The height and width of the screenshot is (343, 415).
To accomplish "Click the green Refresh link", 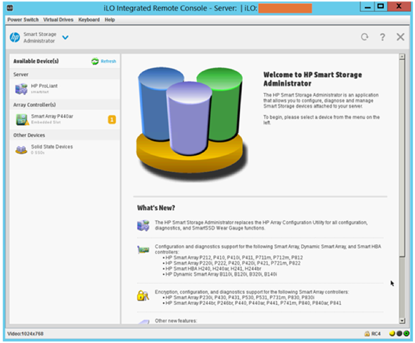I will point(104,61).
